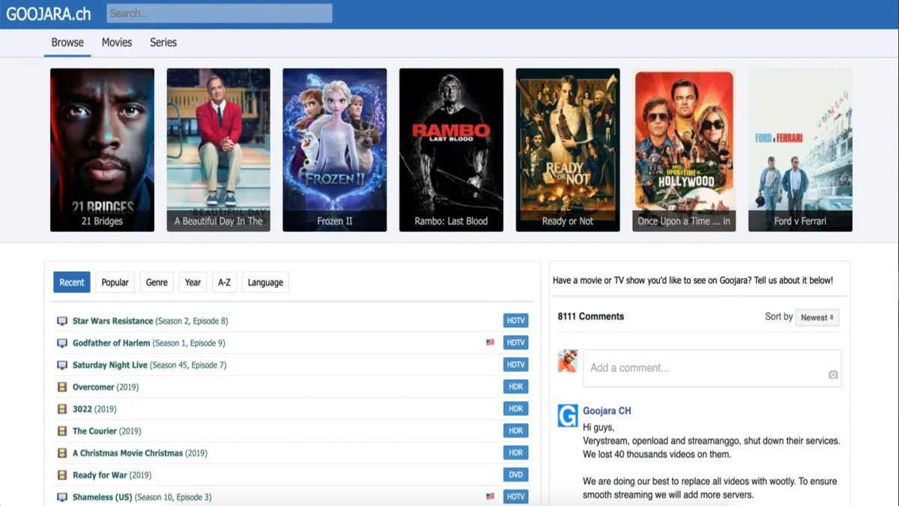899x506 pixels.
Task: Select the Genre filter tab
Action: coord(157,283)
